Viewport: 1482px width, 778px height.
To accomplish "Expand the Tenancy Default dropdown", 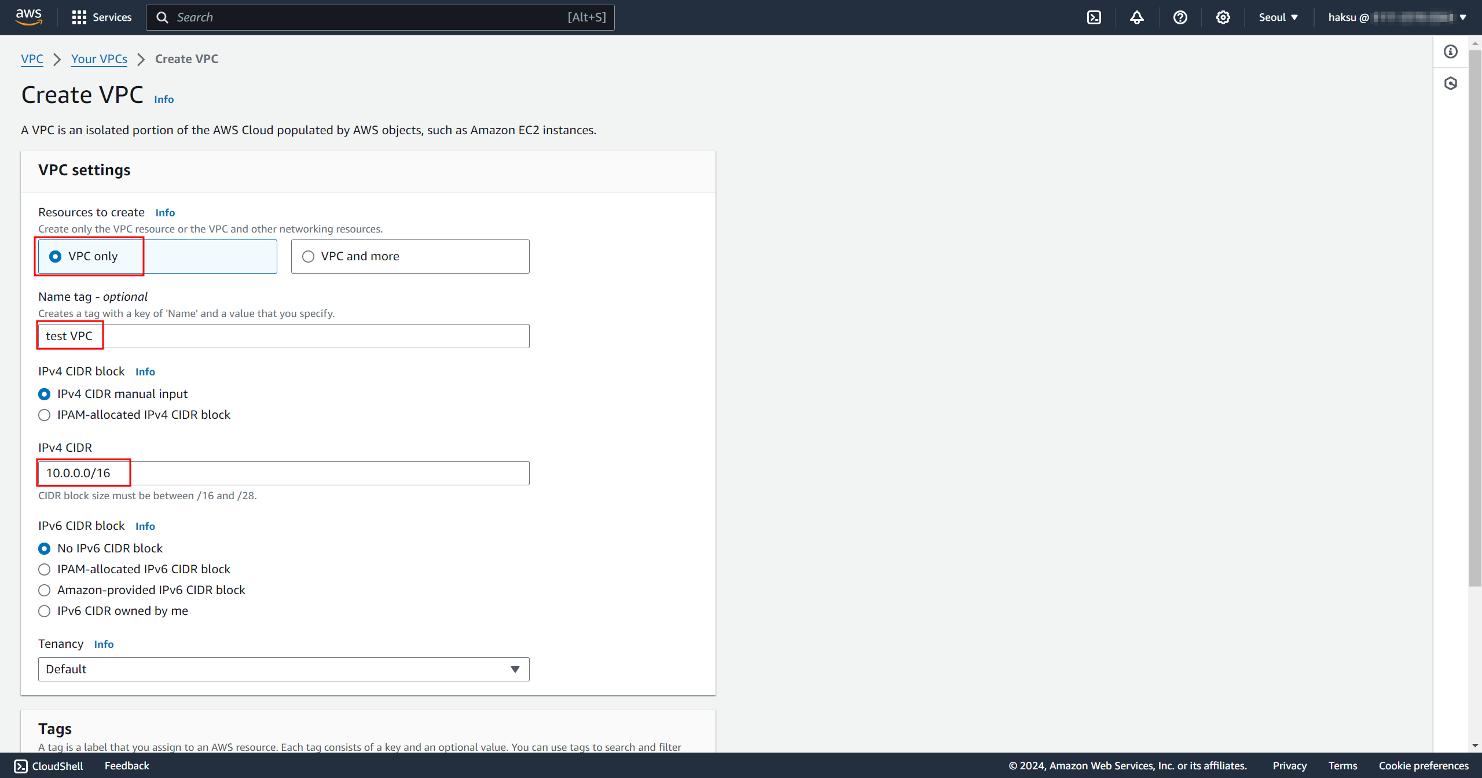I will point(284,669).
